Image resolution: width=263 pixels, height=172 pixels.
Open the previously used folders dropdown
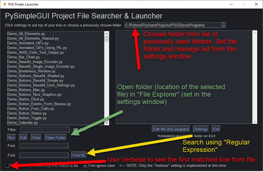click(224, 25)
